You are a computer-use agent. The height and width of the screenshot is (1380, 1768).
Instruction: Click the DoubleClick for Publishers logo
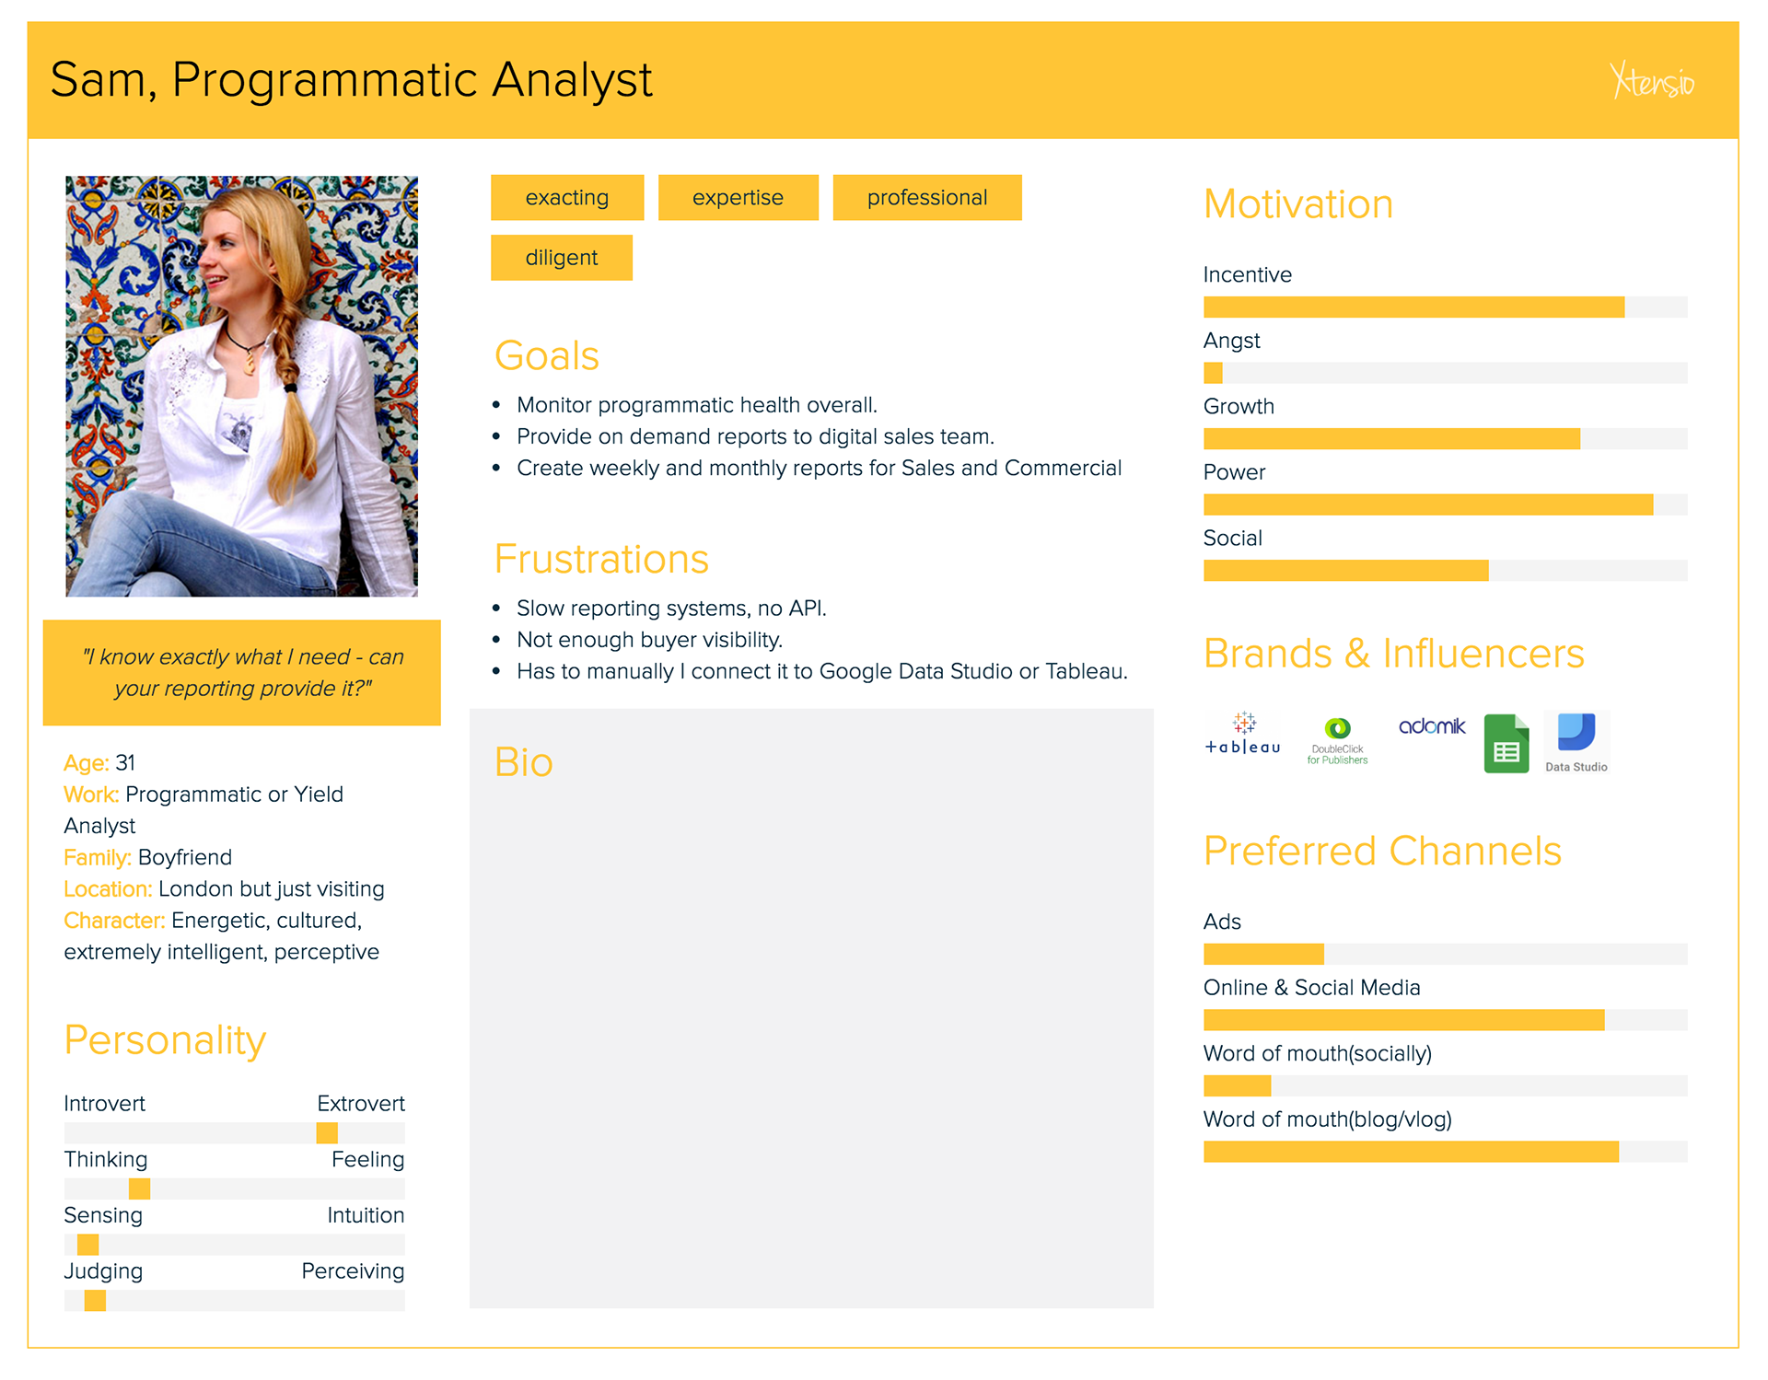point(1337,741)
